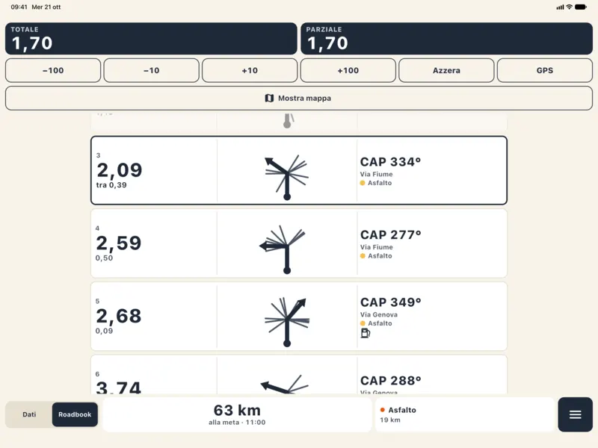
Task: Toggle GPS mode on odometer
Action: click(545, 70)
